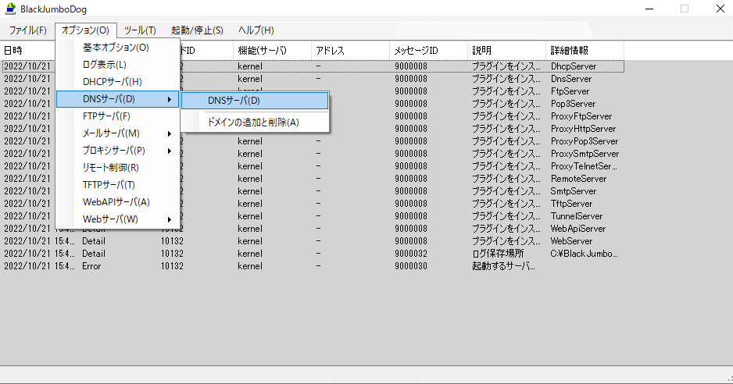Open the ヘルプ(H) menu
733x384 pixels.
(256, 30)
